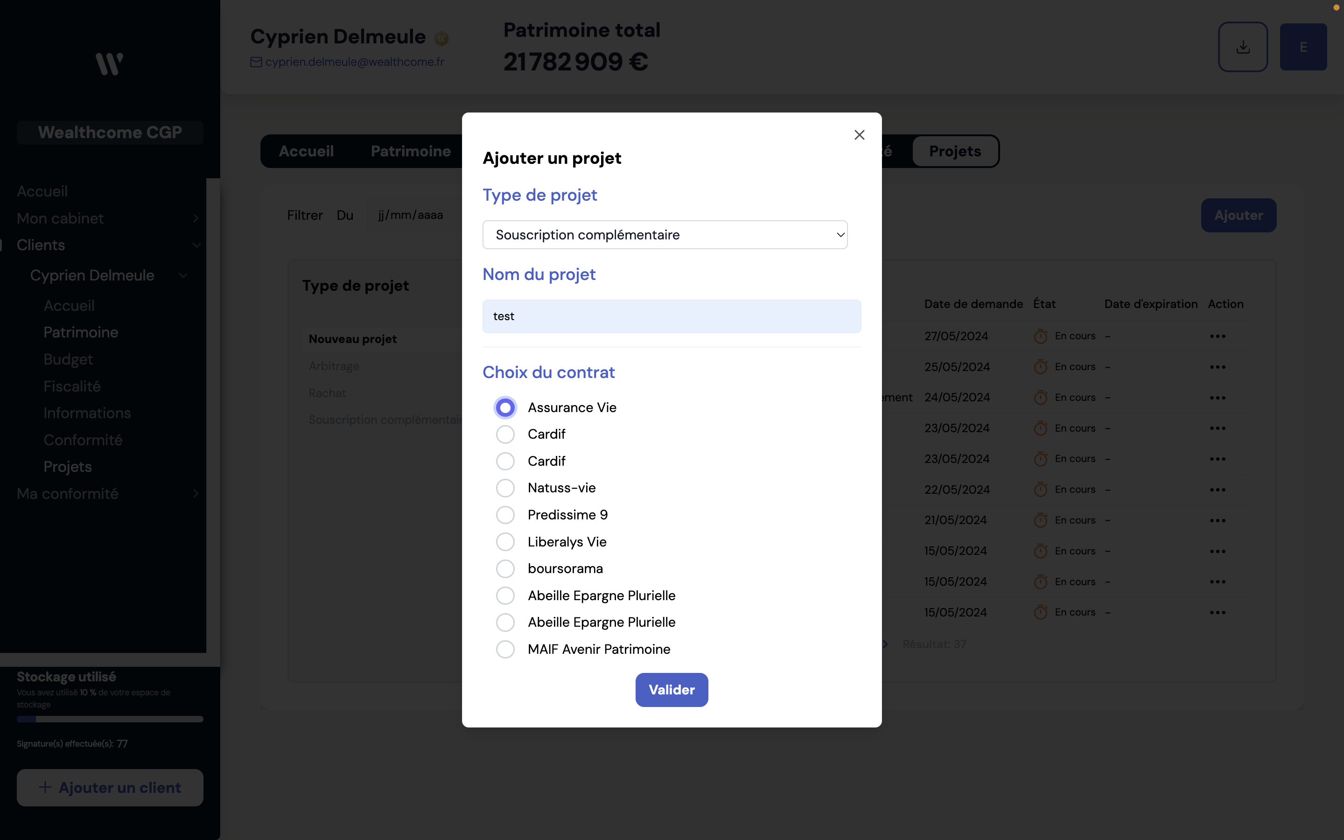The image size is (1344, 840).
Task: Click the Nom du projet input field
Action: (672, 316)
